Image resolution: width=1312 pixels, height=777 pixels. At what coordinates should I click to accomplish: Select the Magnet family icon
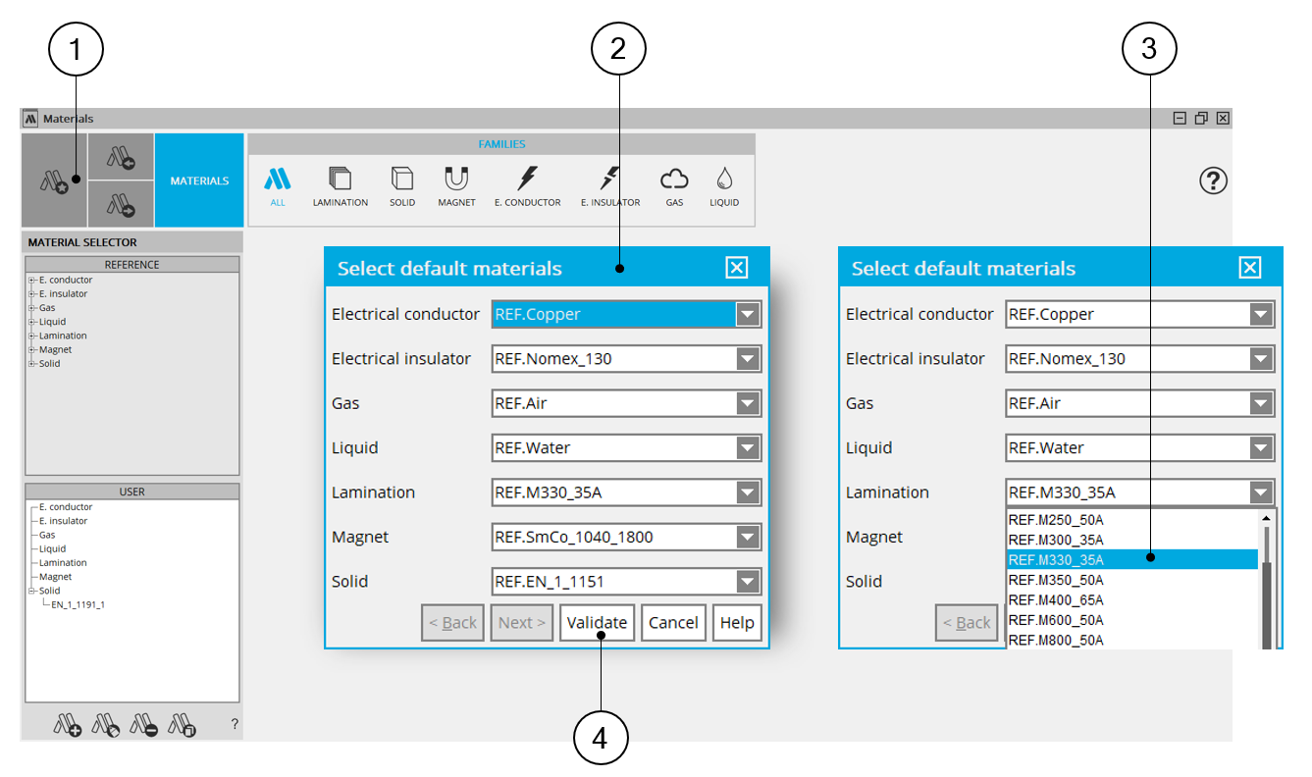[x=456, y=186]
